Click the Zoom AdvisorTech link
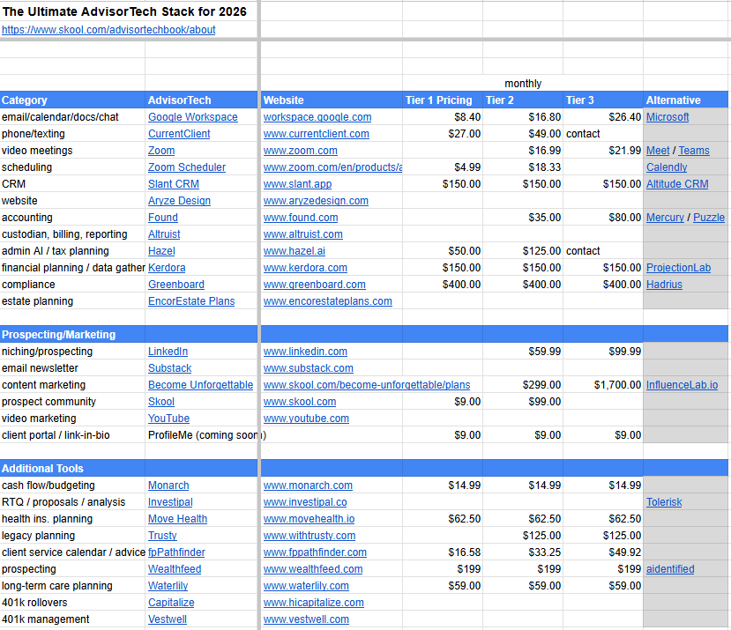The image size is (731, 630). coord(161,151)
